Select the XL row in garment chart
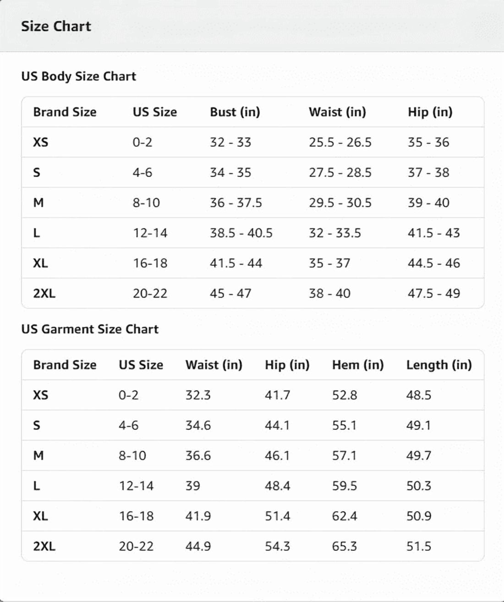 click(x=253, y=516)
